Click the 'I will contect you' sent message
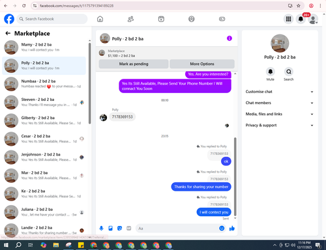 (214, 212)
